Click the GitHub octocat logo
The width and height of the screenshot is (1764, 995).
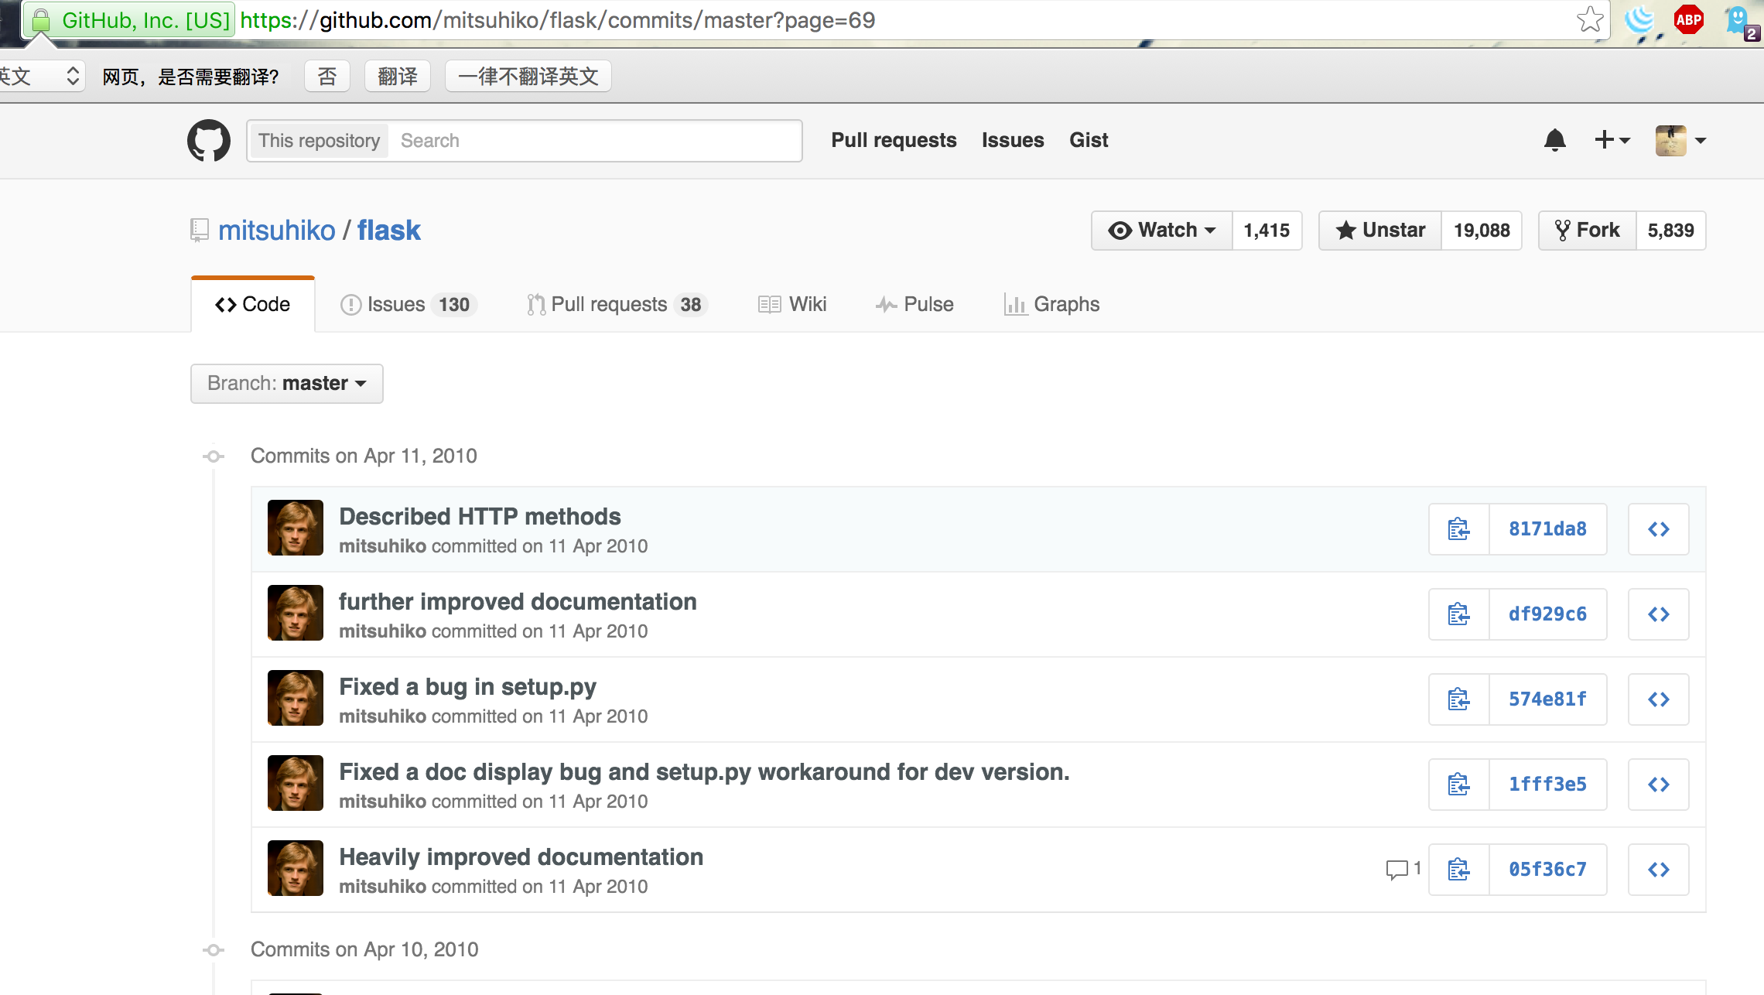[x=208, y=141]
